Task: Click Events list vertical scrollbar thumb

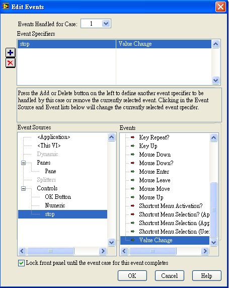Action: click(x=213, y=210)
